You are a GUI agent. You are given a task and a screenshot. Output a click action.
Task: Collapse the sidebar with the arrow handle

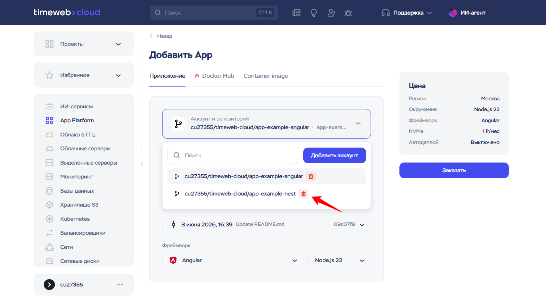click(142, 163)
